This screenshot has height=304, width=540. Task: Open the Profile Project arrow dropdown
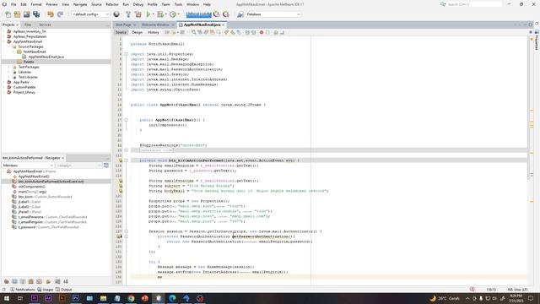pos(178,14)
